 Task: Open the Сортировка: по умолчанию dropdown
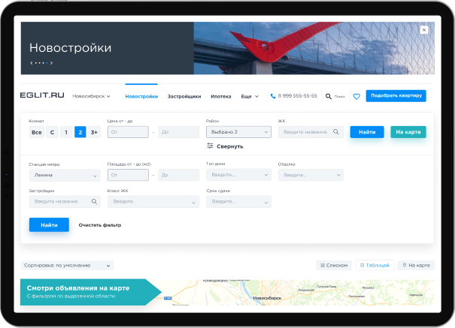[68, 265]
